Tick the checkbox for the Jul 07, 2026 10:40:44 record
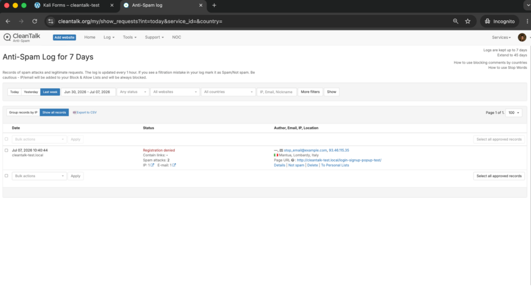 pyautogui.click(x=6, y=151)
